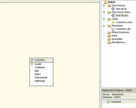Viewport: 136px width, 108px height.
Task: Click the Assemblies folder icon
Action: [x=109, y=39]
